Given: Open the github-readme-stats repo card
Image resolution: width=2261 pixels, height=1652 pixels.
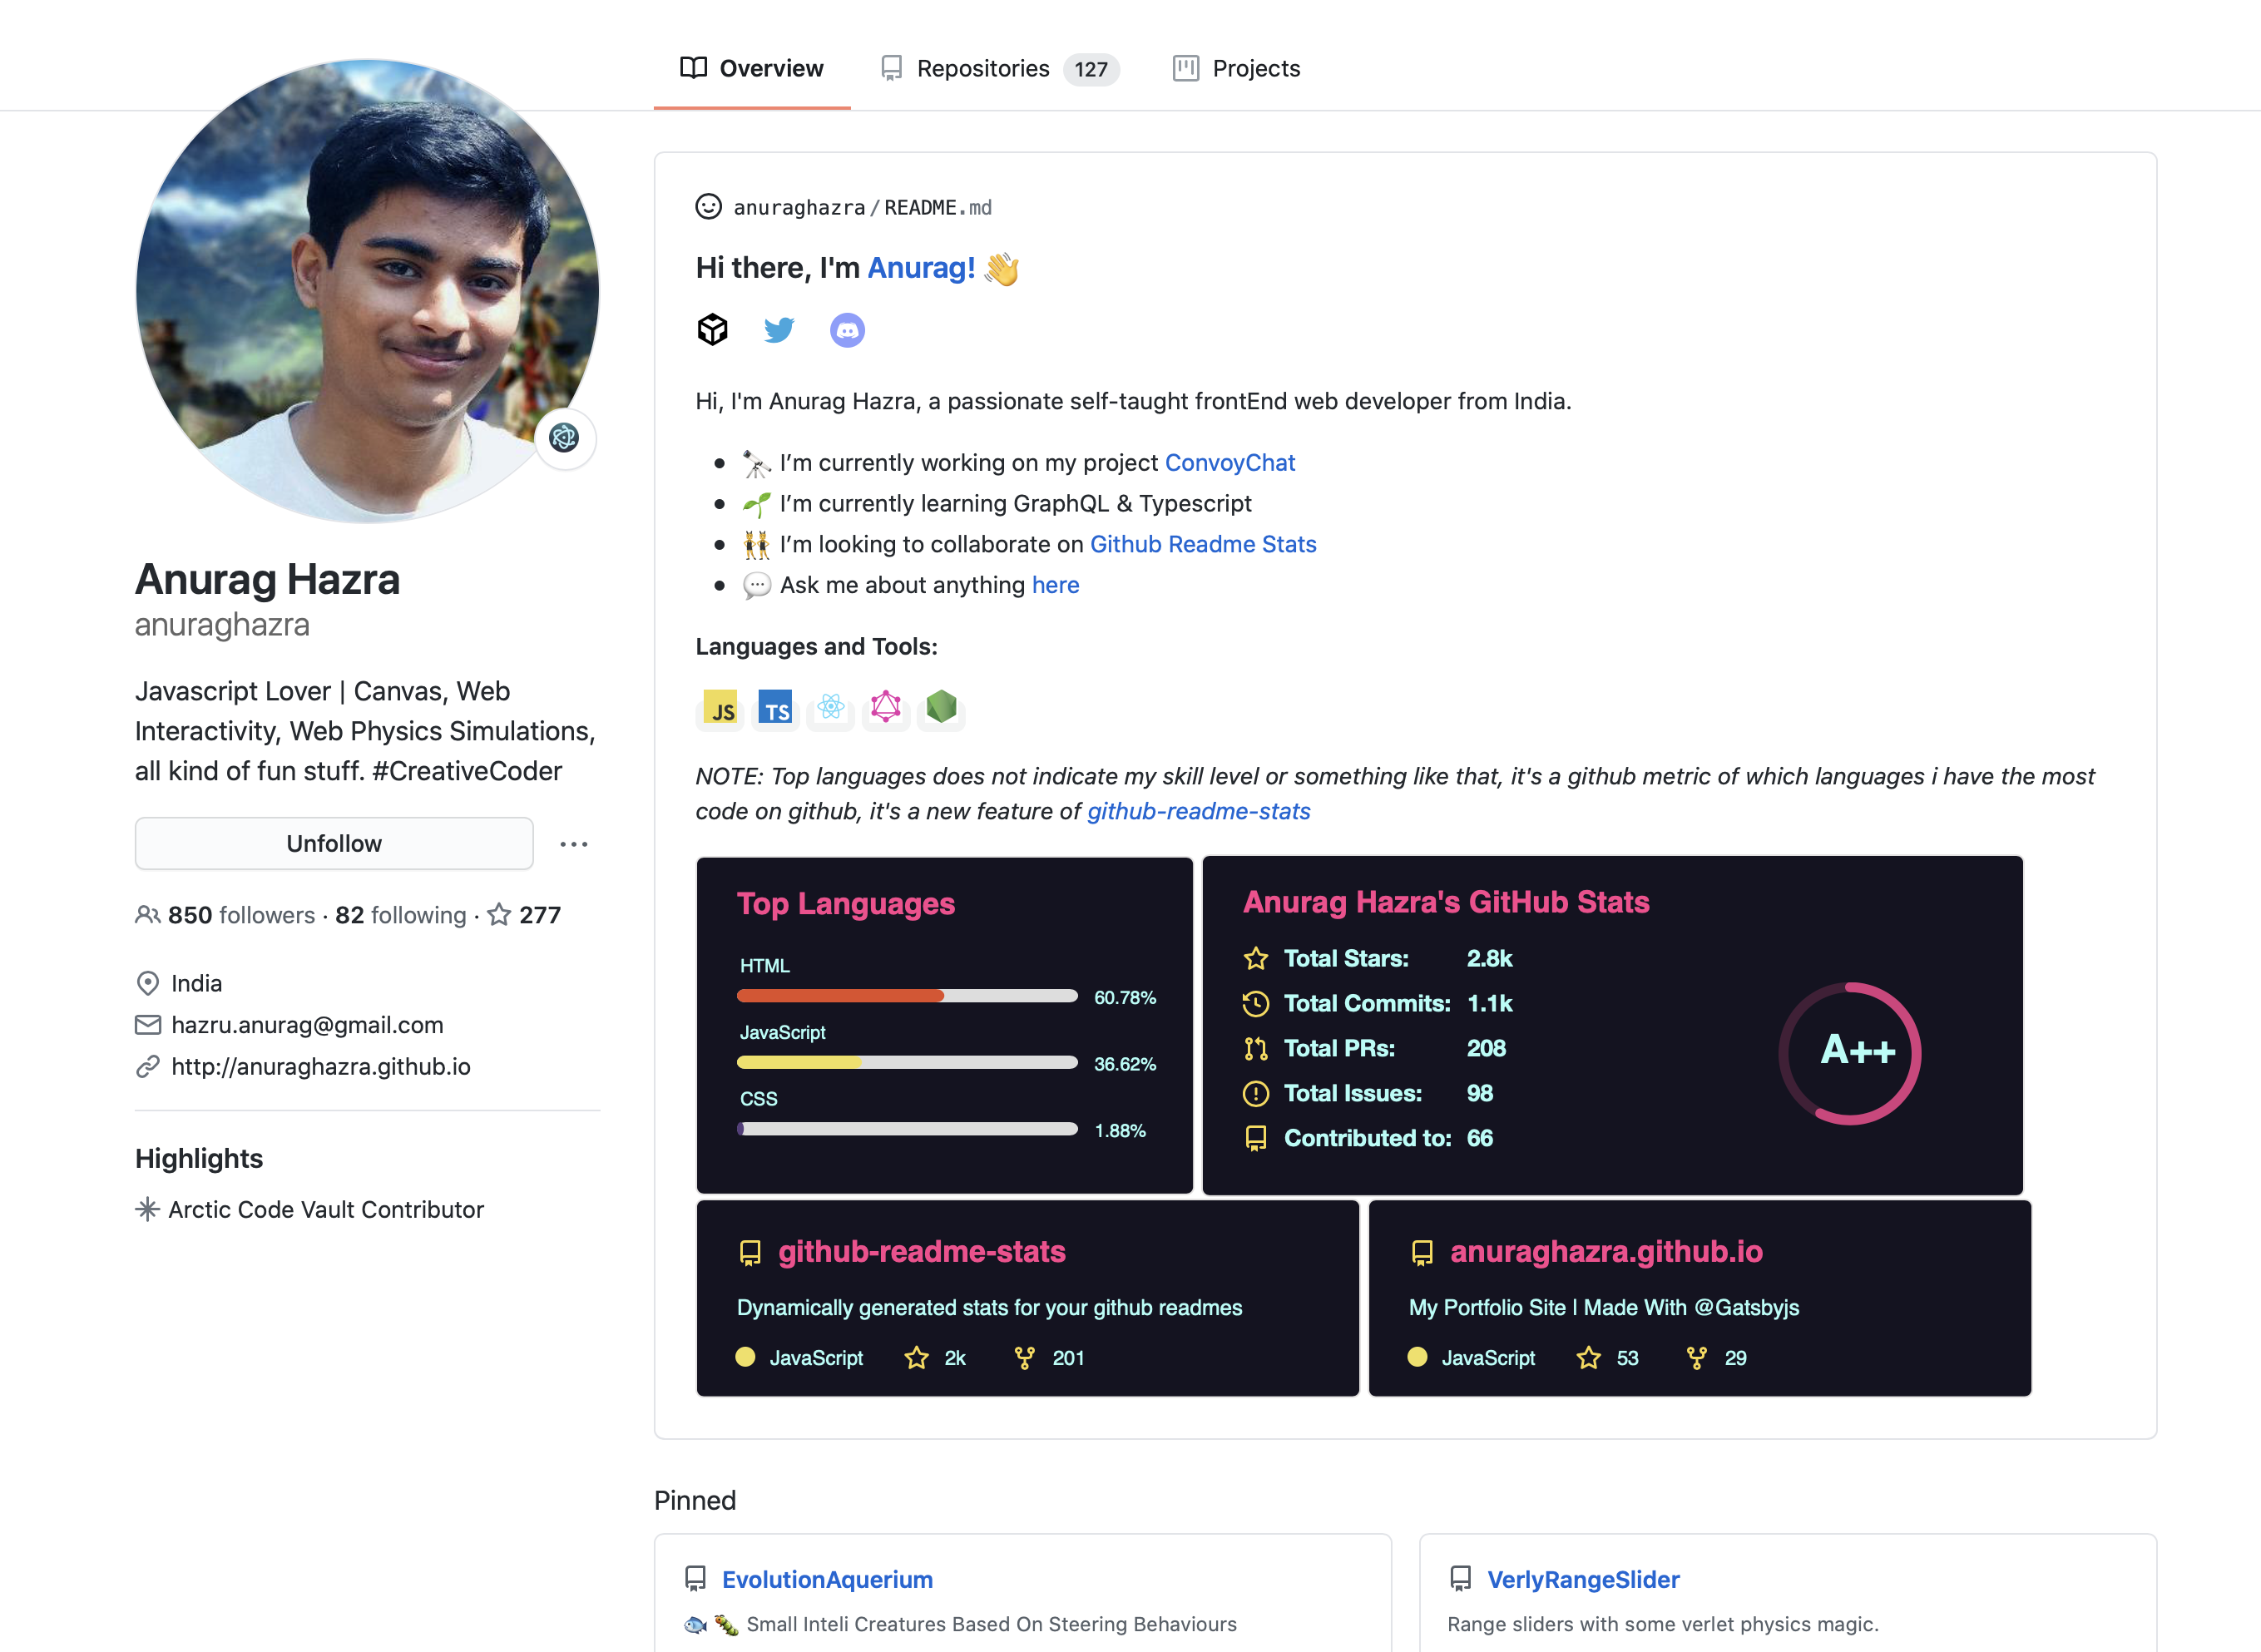Looking at the screenshot, I should click(x=1028, y=1298).
